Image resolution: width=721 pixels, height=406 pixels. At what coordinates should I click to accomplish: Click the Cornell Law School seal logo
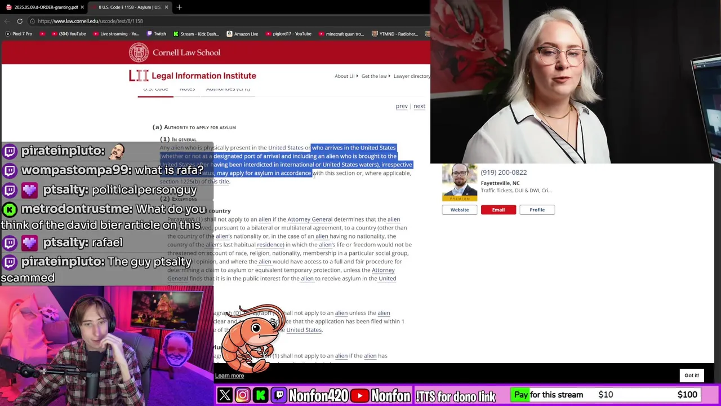[x=139, y=52]
